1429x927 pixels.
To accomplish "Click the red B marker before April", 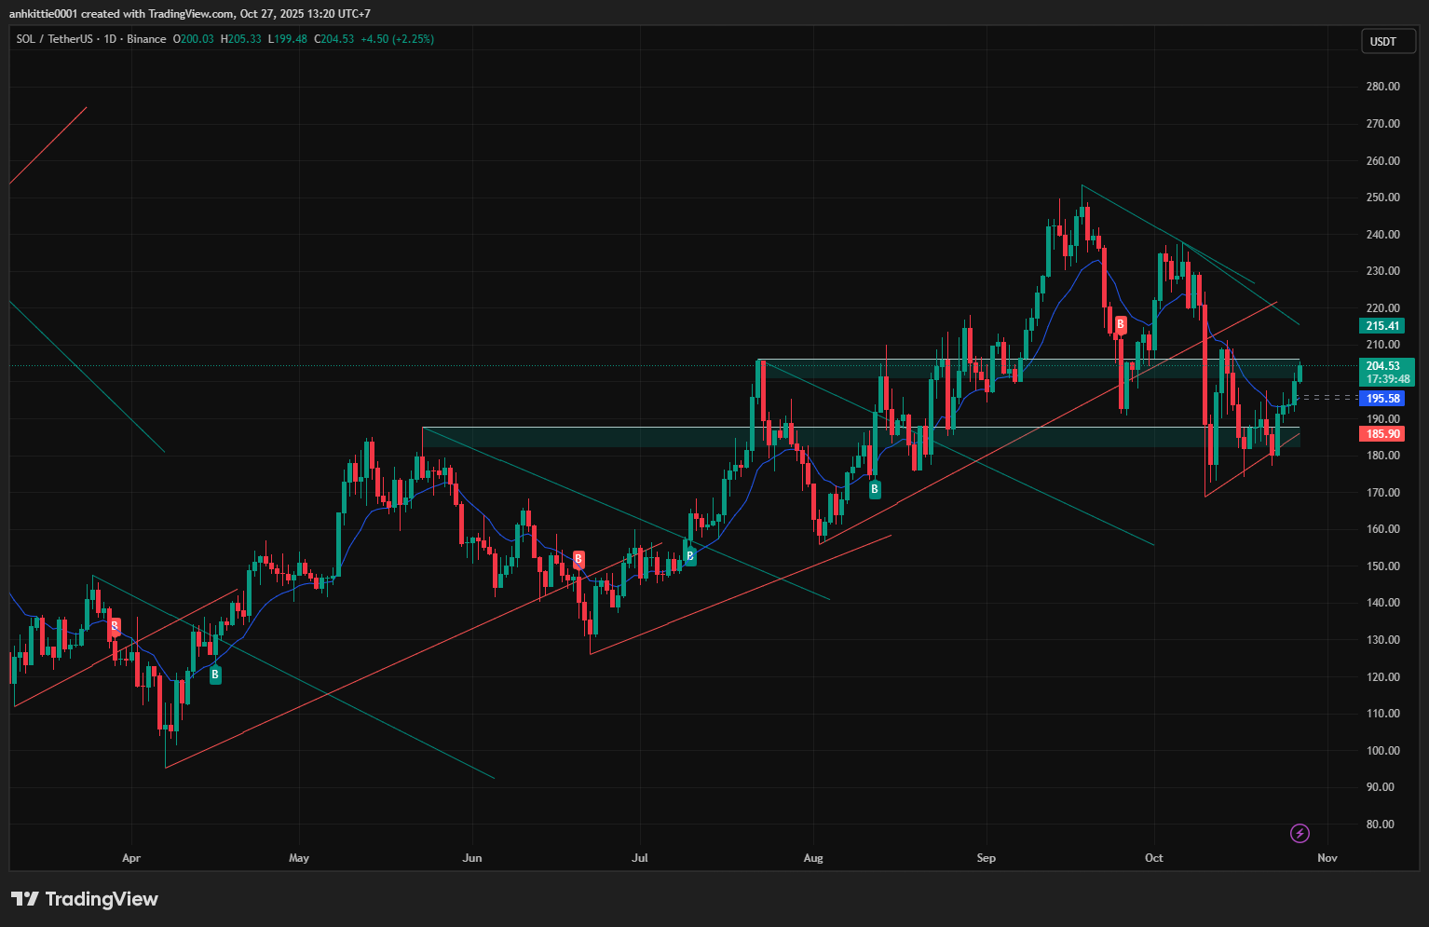I will 115,626.
